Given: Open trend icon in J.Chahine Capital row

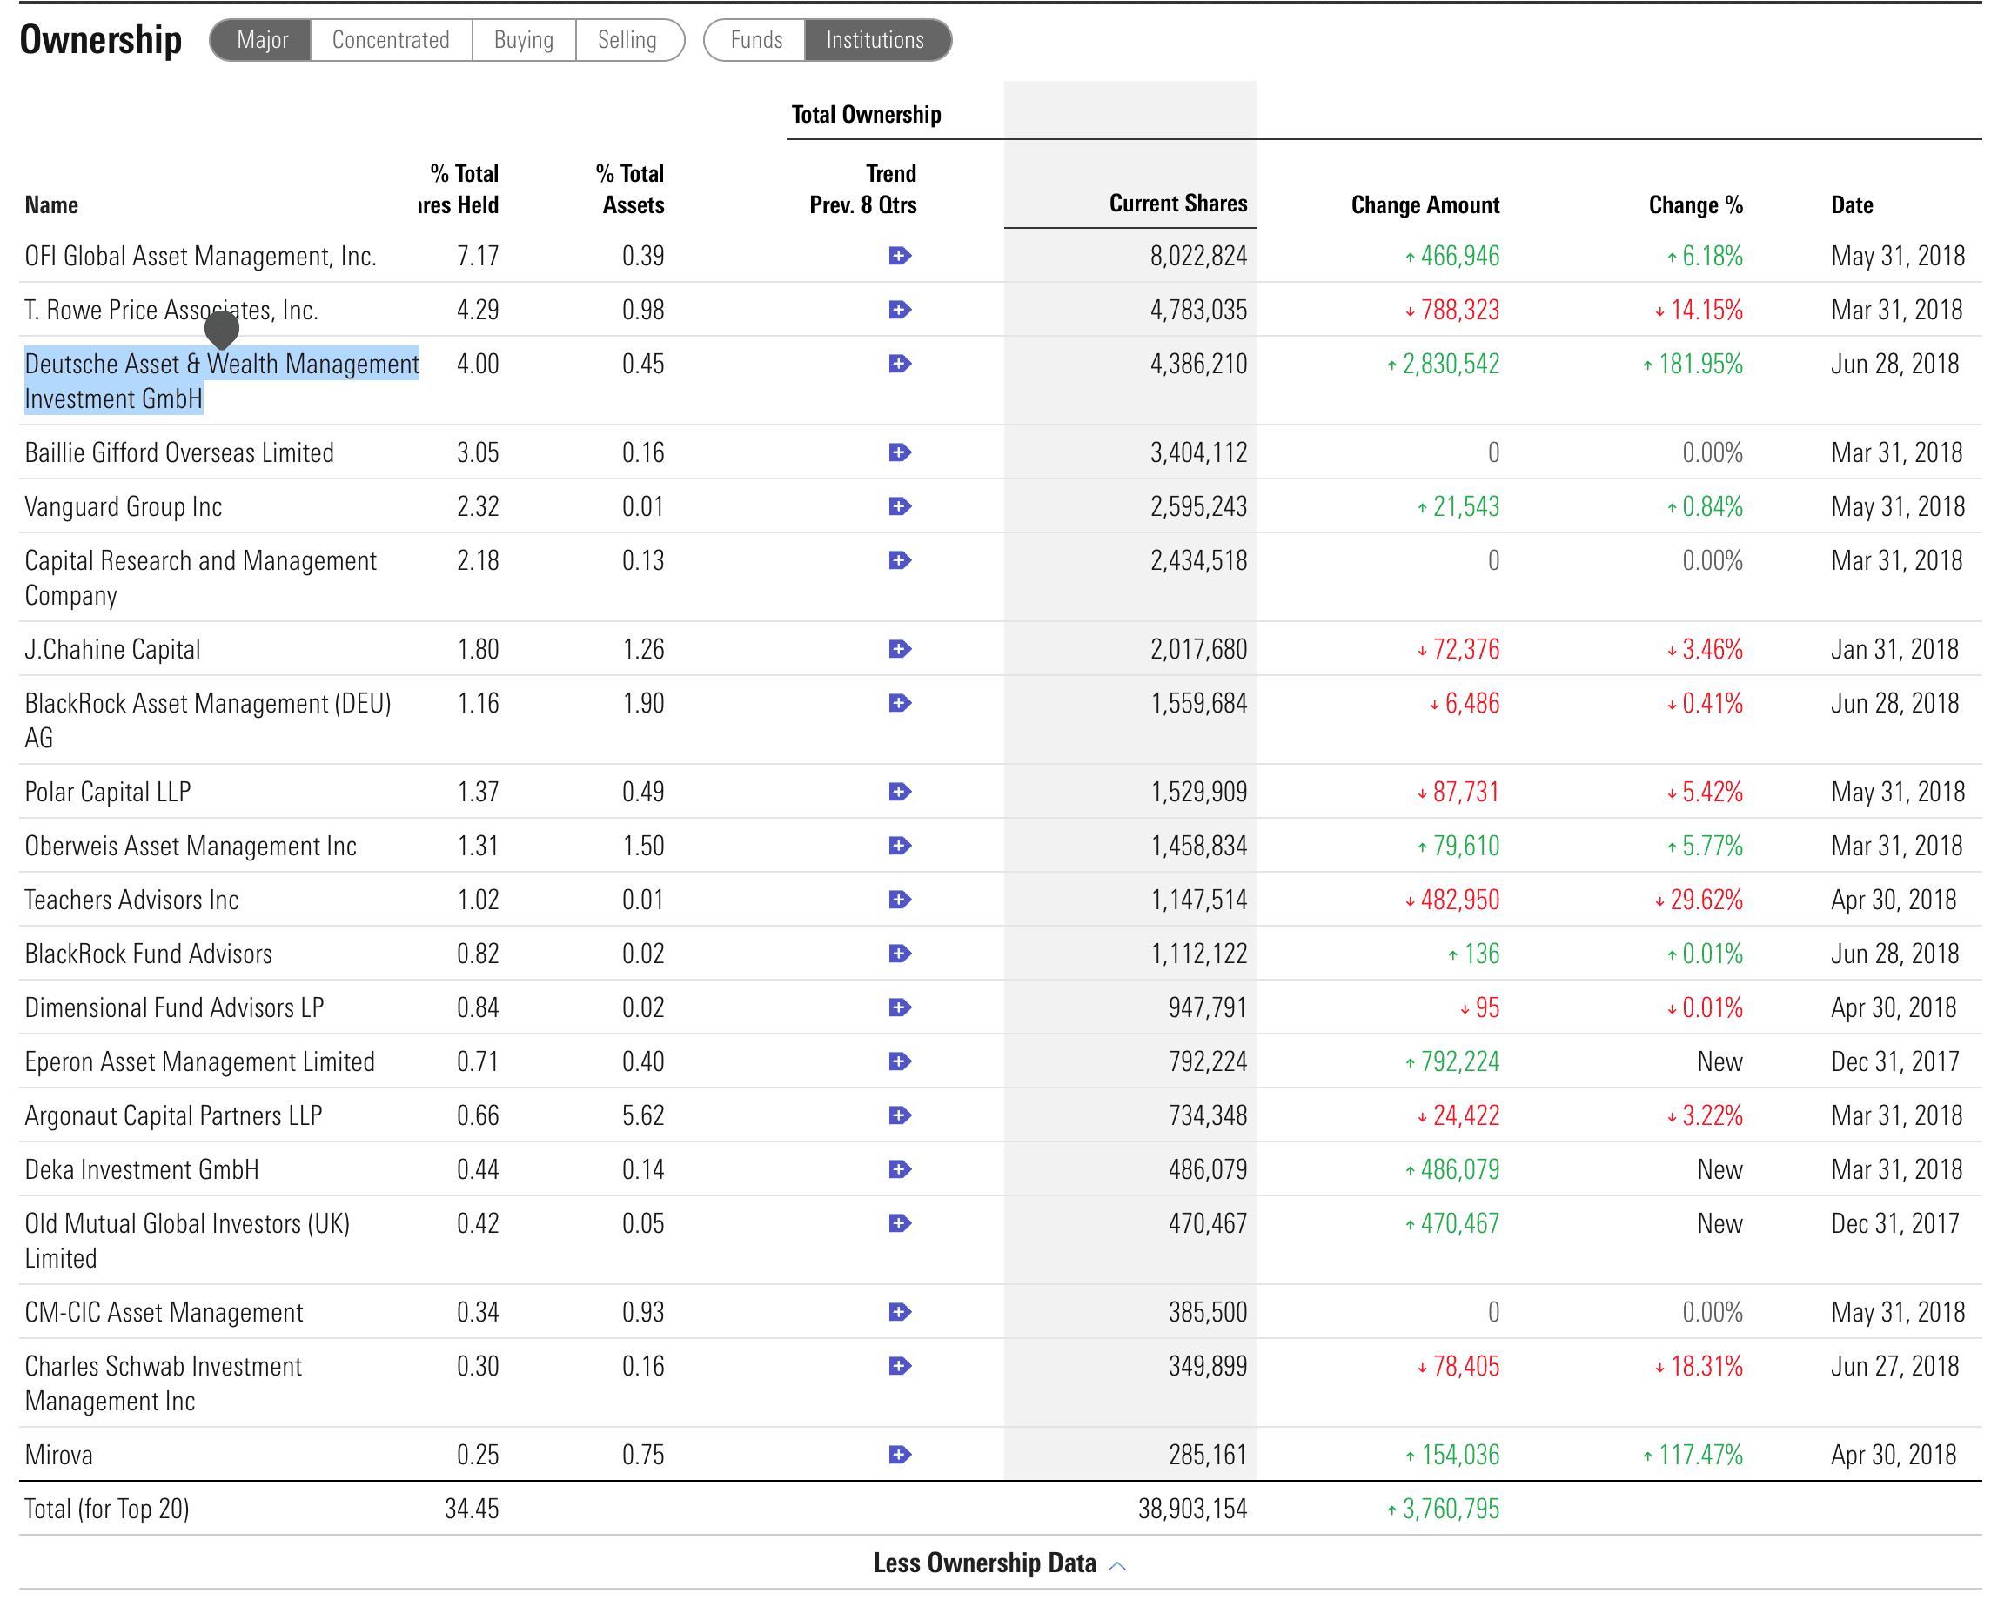Looking at the screenshot, I should [899, 650].
